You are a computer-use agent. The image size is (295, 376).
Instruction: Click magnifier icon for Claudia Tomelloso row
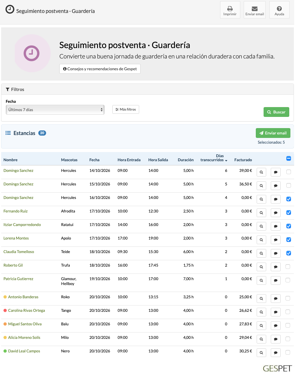click(261, 253)
